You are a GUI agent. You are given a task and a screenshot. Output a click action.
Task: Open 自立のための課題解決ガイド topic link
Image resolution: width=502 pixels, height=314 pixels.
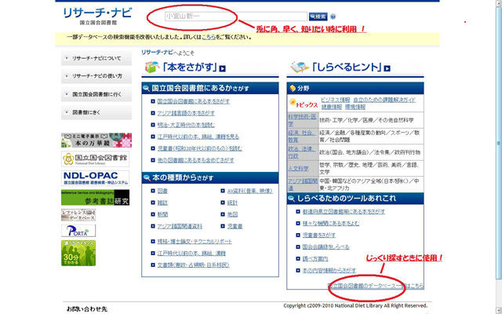pos(384,100)
